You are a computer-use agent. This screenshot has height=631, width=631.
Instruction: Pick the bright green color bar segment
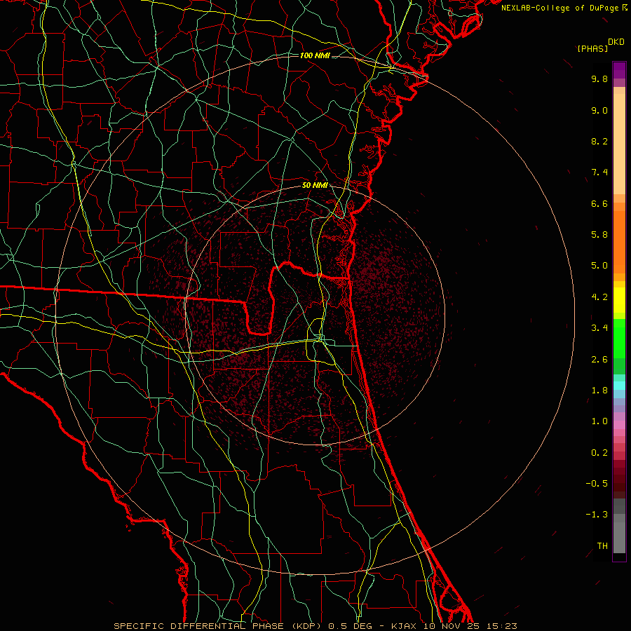click(619, 338)
